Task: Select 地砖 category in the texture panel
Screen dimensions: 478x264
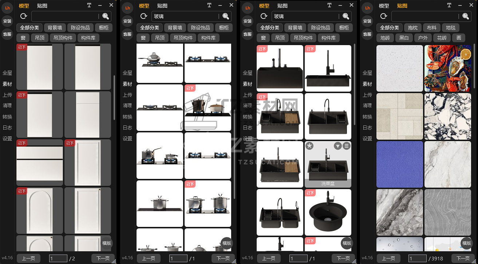Action: (x=385, y=38)
